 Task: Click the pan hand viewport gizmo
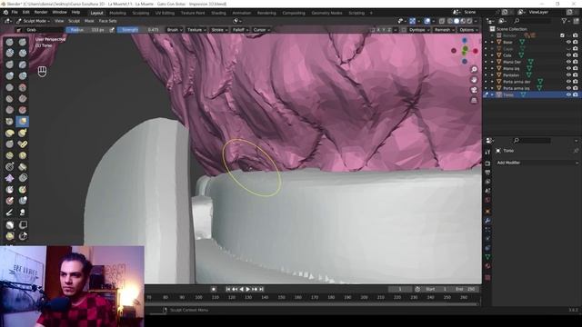[x=474, y=80]
